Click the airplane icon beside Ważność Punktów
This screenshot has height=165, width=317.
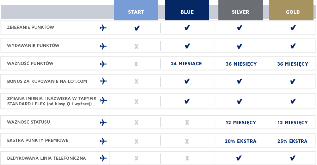click(103, 64)
